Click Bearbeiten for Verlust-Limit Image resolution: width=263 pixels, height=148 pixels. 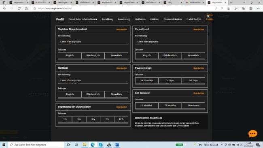point(199,30)
